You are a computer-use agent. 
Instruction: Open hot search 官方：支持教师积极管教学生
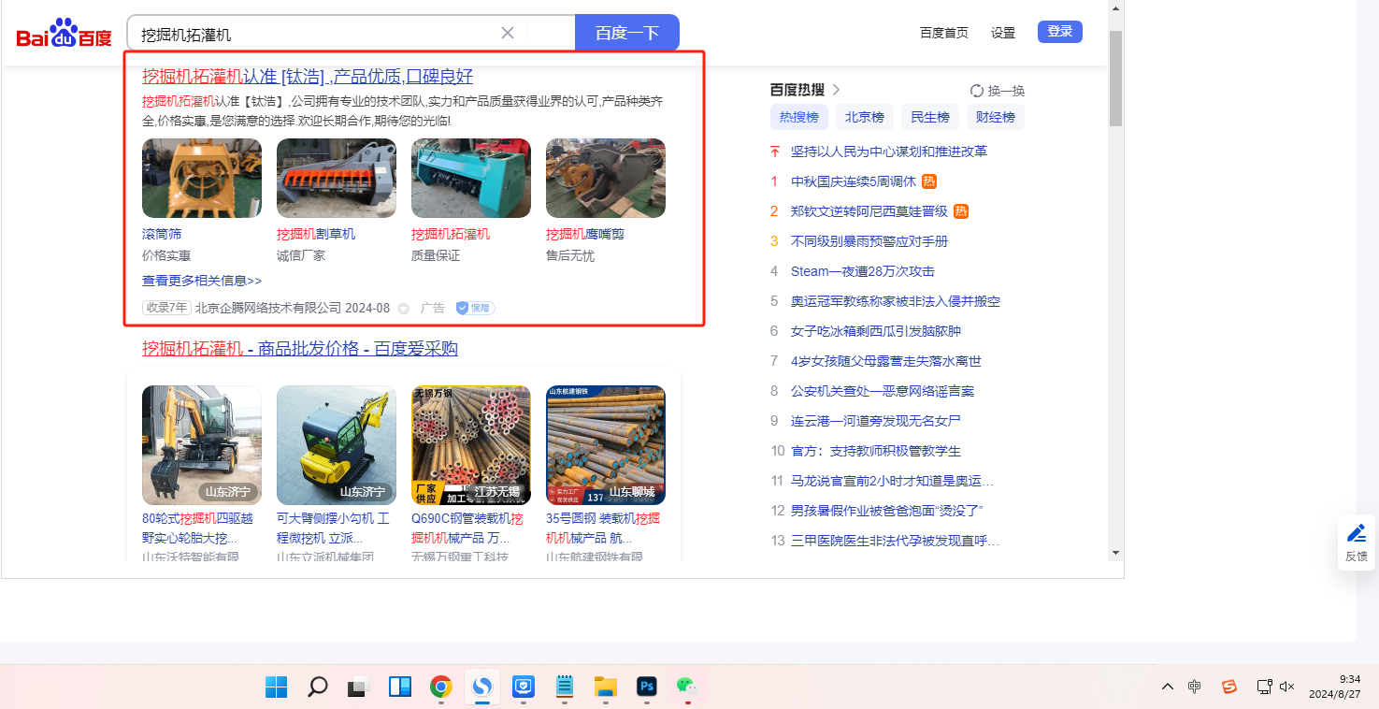pos(876,451)
